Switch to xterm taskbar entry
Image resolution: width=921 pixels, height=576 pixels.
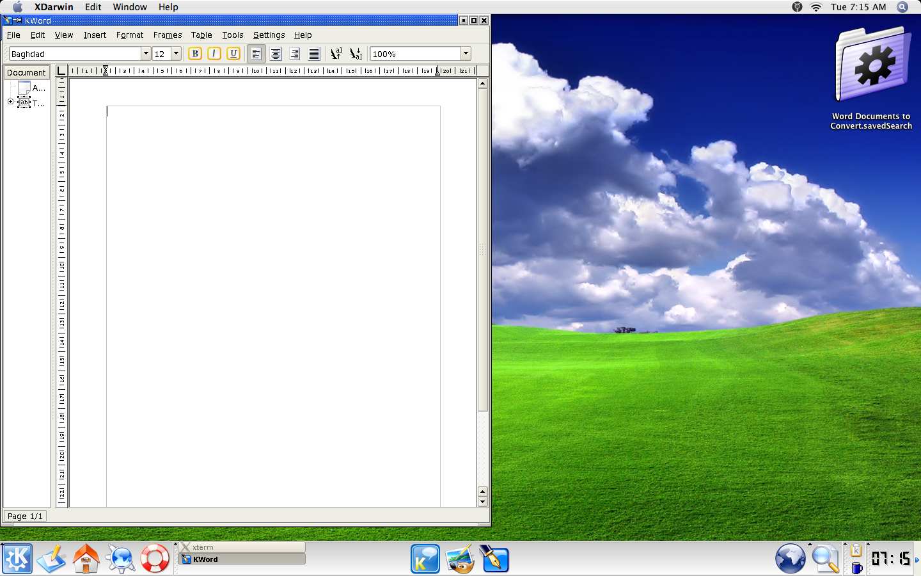(242, 547)
